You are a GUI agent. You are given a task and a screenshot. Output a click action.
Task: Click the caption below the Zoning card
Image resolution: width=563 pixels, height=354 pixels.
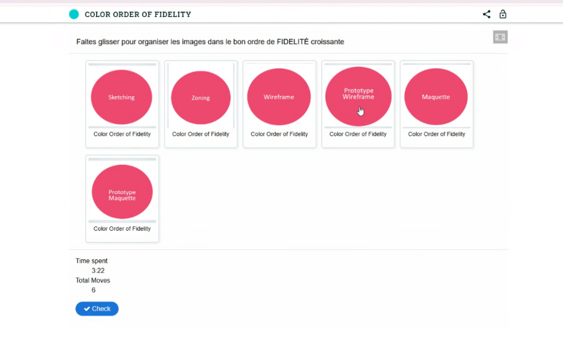tap(201, 134)
